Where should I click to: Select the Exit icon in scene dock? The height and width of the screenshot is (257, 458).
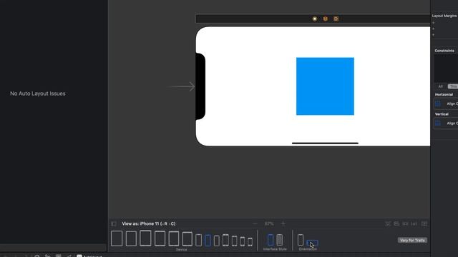click(x=336, y=19)
